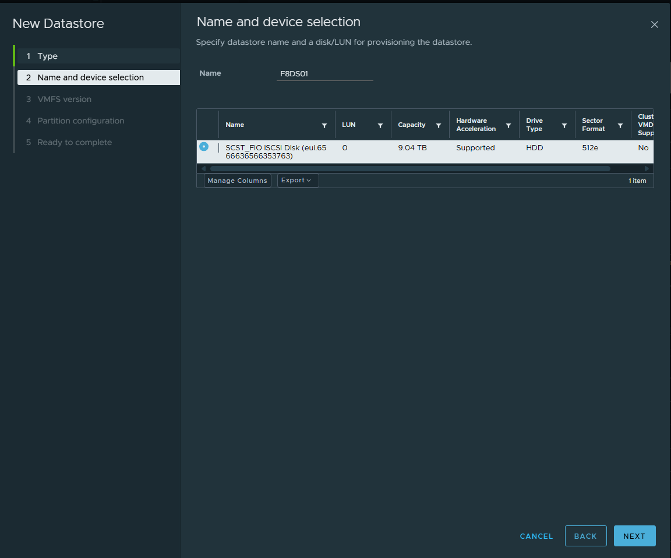
Task: Close the New Datastore dialog
Action: point(655,24)
